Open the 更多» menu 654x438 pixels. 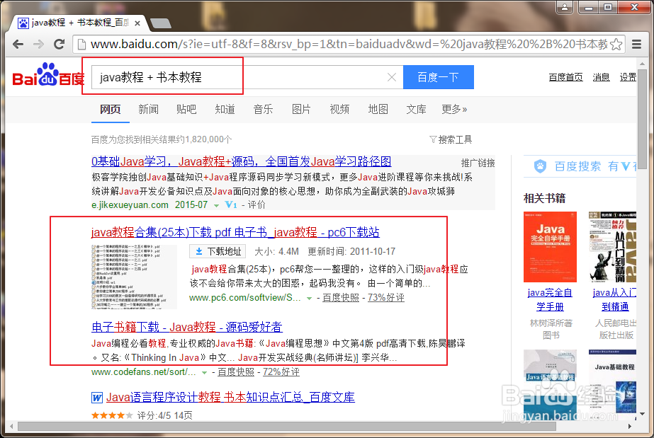454,110
